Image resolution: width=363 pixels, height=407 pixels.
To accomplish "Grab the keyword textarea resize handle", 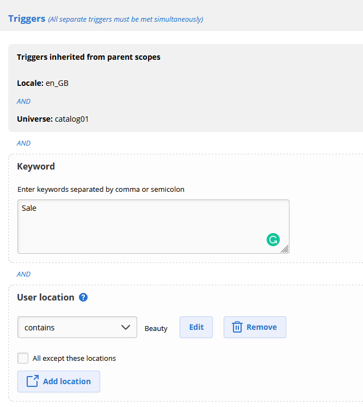I will click(x=285, y=249).
